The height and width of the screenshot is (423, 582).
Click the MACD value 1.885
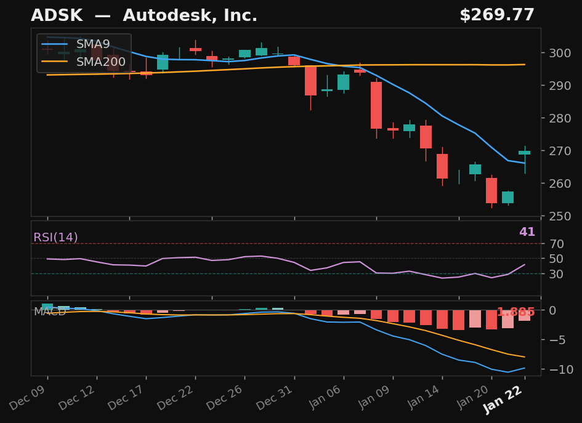point(515,312)
